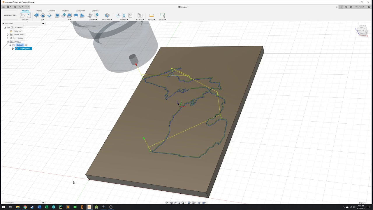Viewport: 373px width, 210px height.
Task: Open the MANUFACTURE workspace dropdown
Action: [10, 15]
